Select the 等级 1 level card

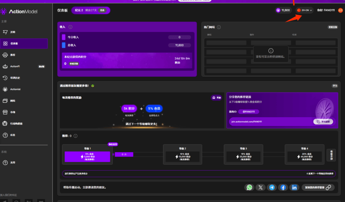click(87, 155)
